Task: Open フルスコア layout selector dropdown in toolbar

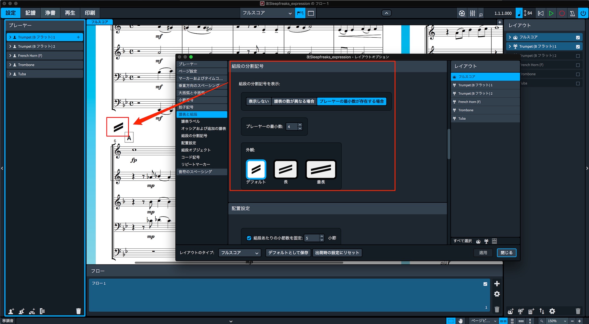Action: coord(267,13)
